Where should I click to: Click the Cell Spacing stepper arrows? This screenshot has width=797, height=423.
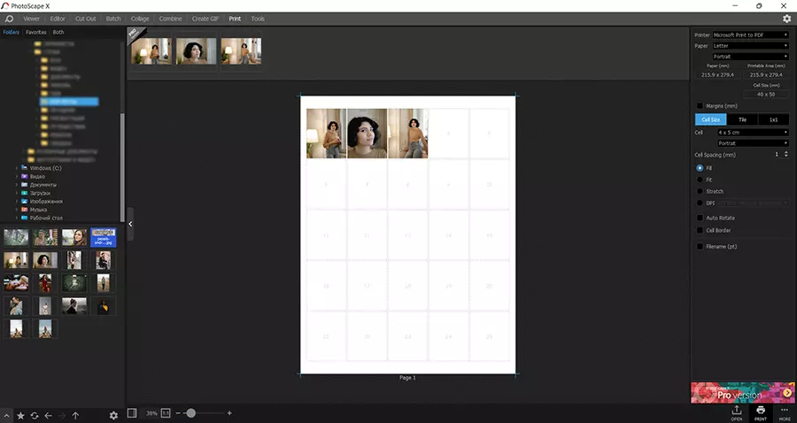pyautogui.click(x=786, y=154)
